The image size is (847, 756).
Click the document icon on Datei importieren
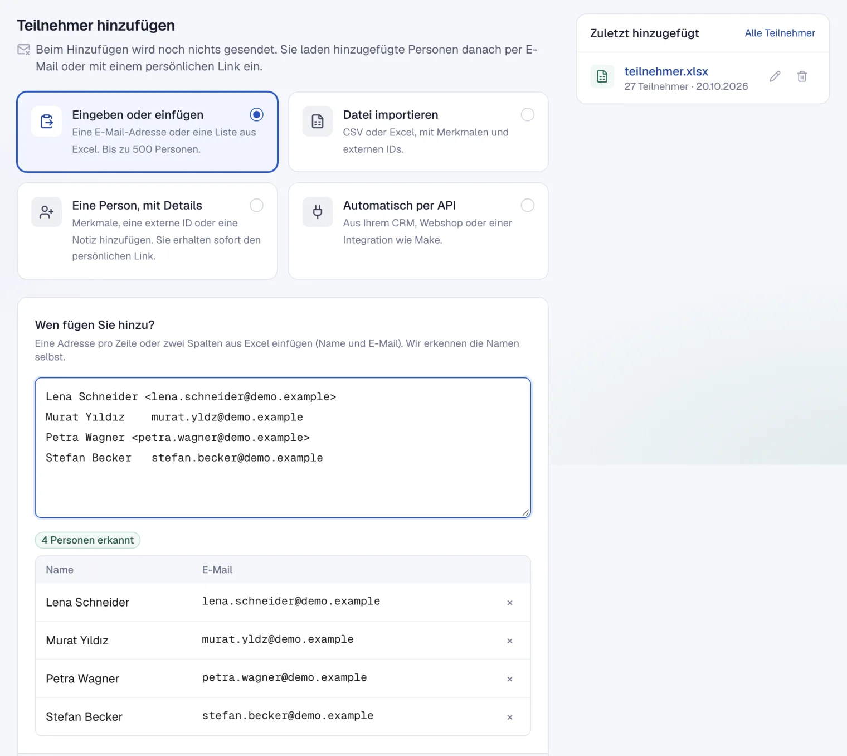coord(318,121)
